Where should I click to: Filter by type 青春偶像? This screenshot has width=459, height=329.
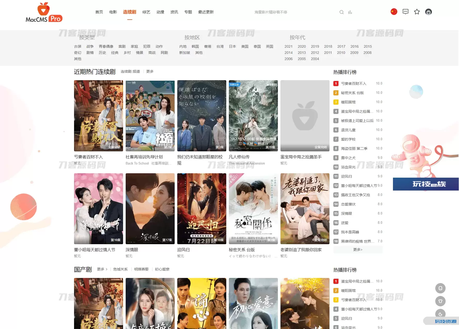(x=106, y=46)
